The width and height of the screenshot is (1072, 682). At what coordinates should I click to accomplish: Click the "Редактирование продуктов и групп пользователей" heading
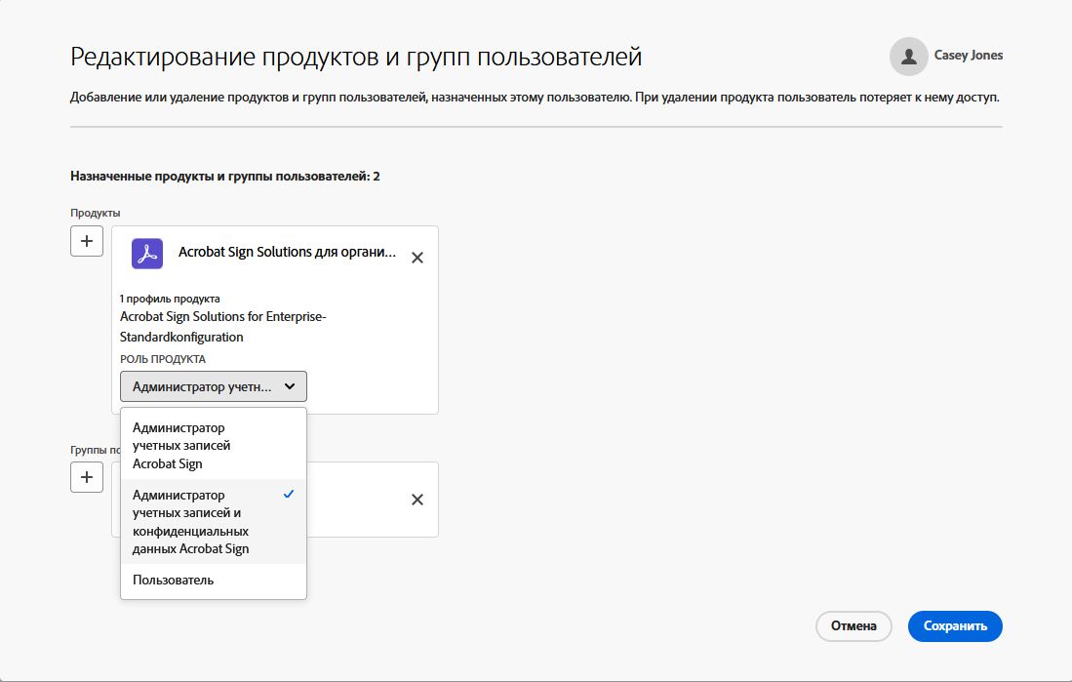coord(356,57)
